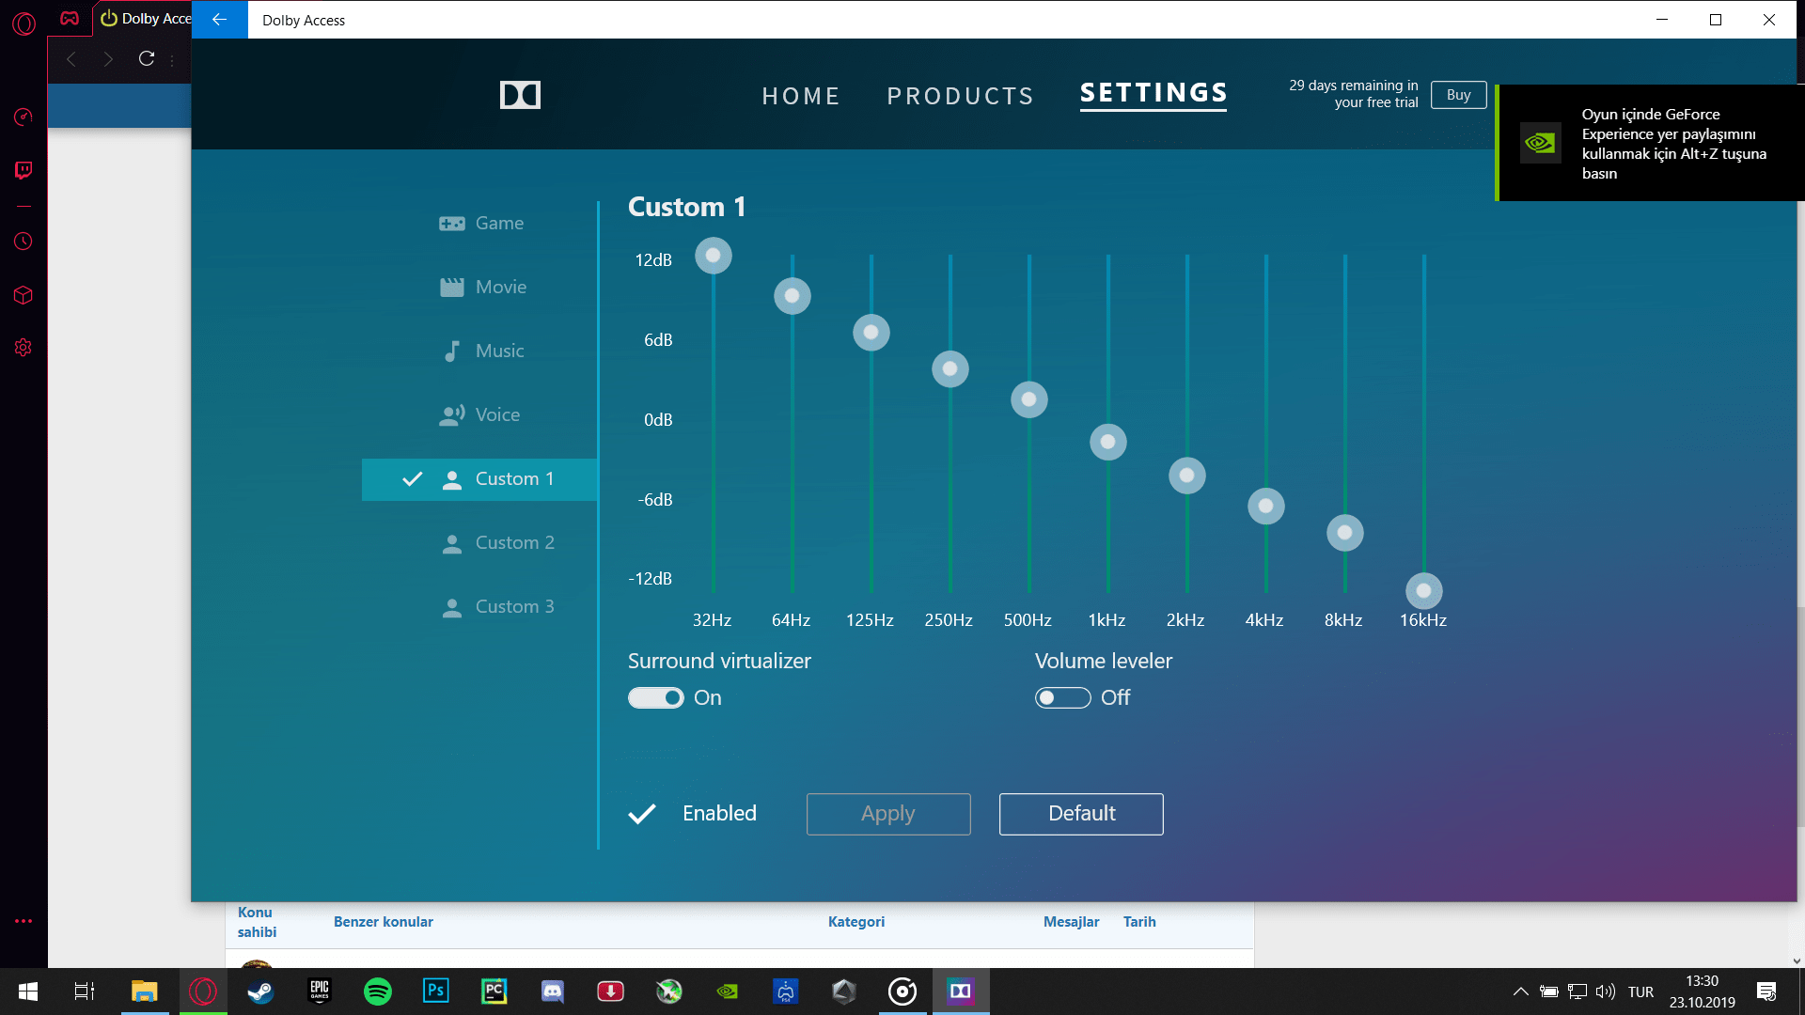Image resolution: width=1805 pixels, height=1015 pixels.
Task: Click the Buy button
Action: tap(1458, 95)
